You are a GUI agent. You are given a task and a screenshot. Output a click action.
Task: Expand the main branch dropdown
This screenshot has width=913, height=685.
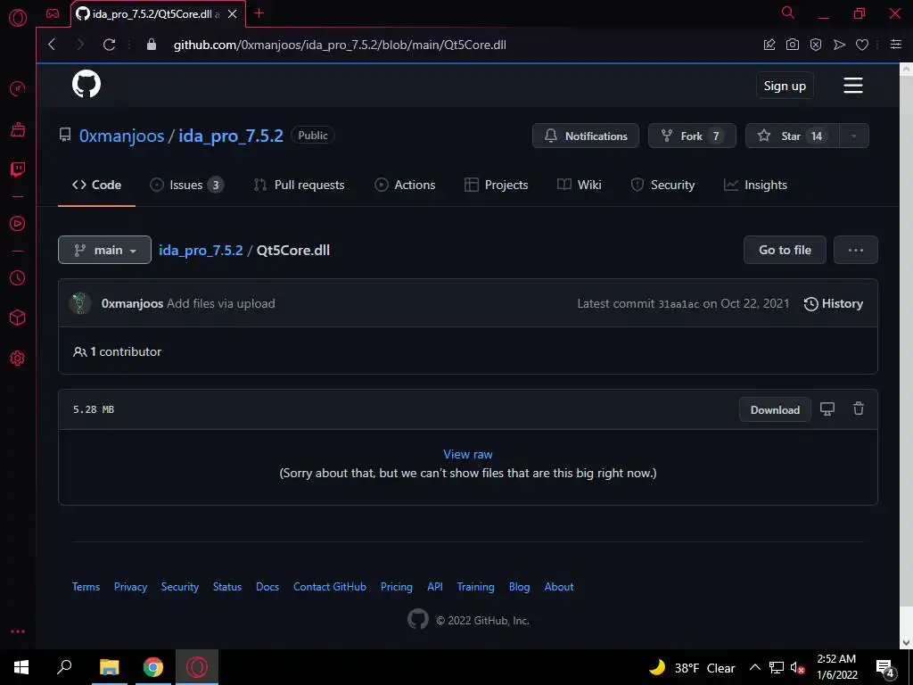[x=105, y=250]
